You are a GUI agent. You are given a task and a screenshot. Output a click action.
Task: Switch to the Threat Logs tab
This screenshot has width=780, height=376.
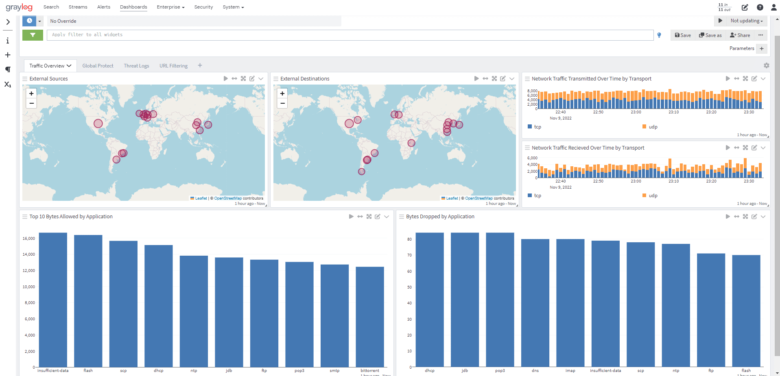[136, 66]
